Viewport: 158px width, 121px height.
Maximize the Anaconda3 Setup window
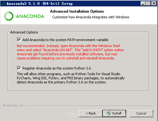pos(148,3)
